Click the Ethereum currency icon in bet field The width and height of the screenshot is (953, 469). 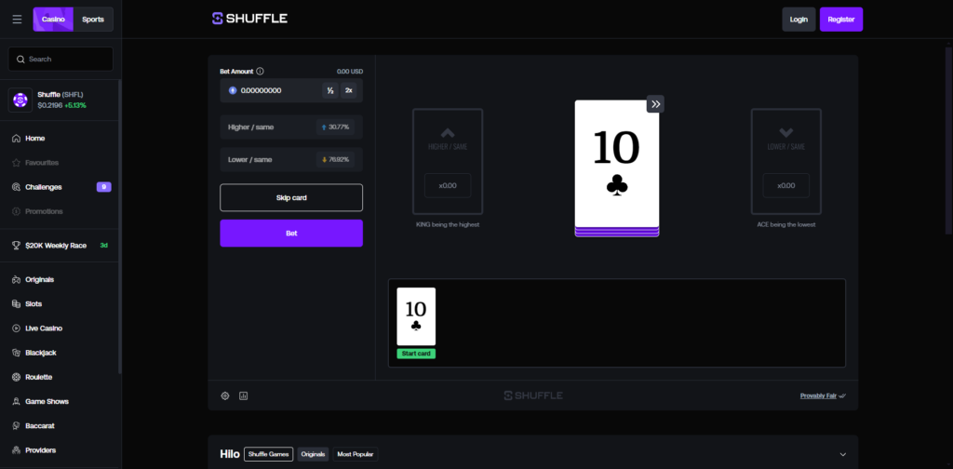(x=232, y=90)
